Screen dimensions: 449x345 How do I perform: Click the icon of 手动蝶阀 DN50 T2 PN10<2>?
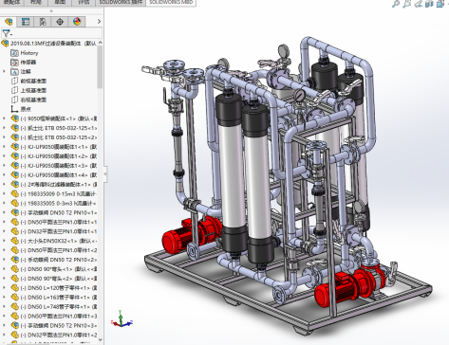point(14,260)
